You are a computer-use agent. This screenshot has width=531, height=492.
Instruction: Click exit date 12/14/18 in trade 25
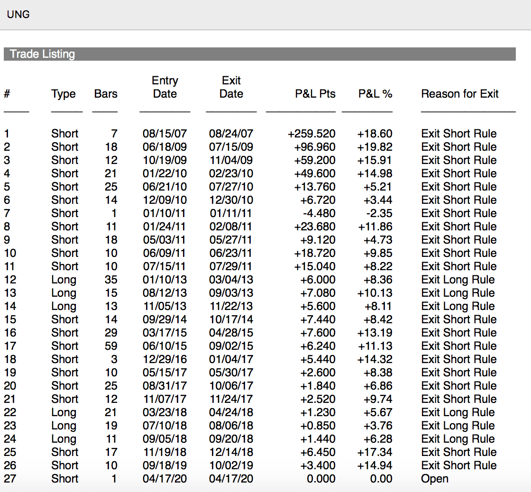point(231,452)
